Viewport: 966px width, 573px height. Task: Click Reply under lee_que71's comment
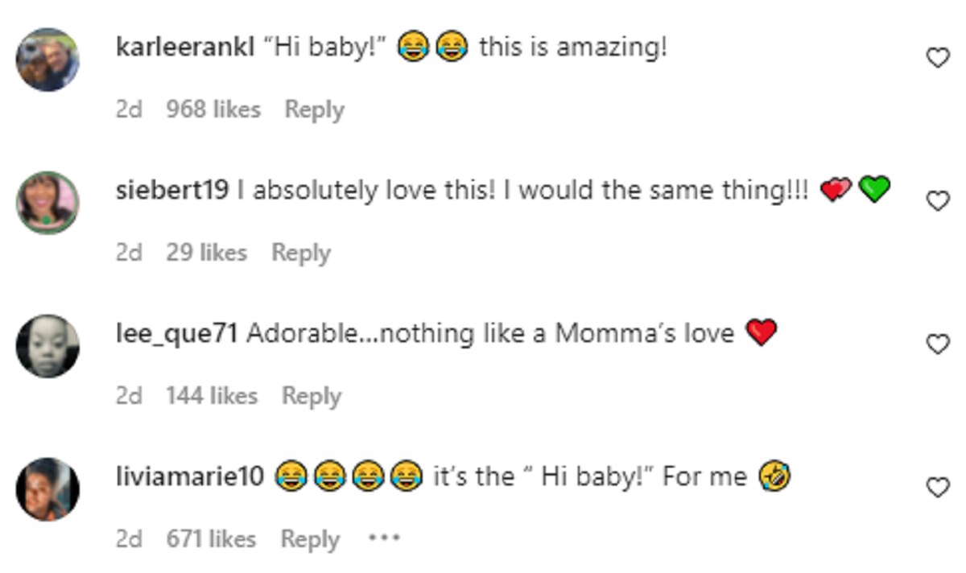click(311, 396)
